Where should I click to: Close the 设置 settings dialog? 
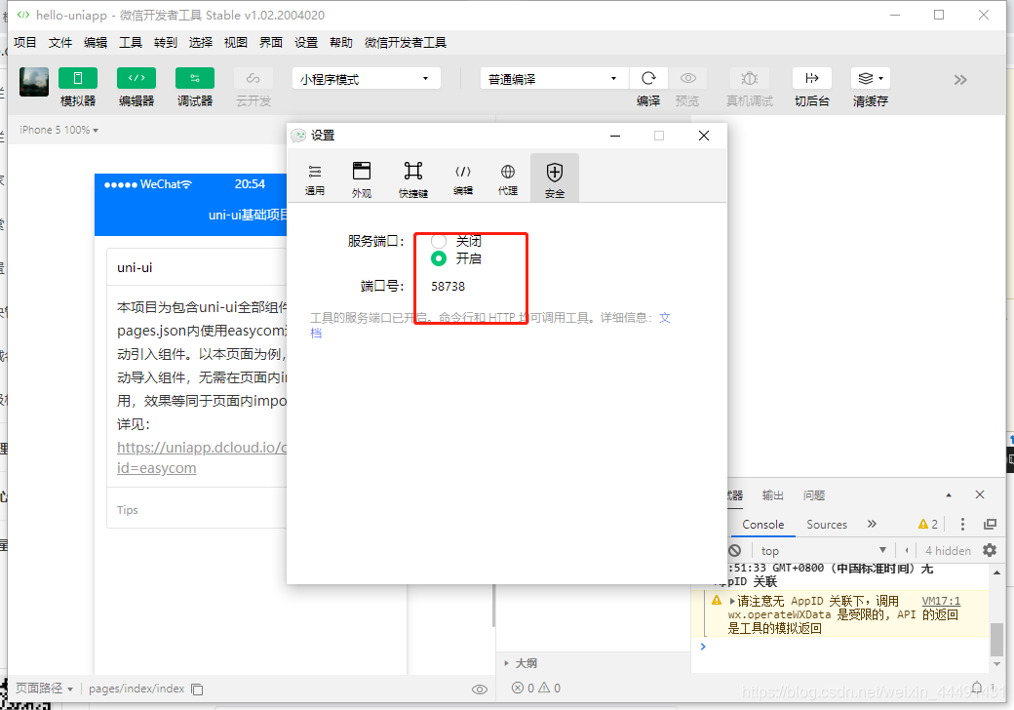704,136
